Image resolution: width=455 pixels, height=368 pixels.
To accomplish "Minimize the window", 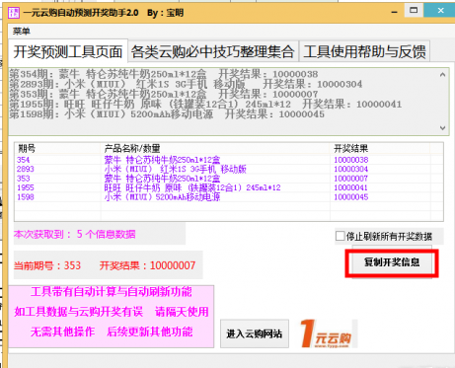I will pos(394,12).
